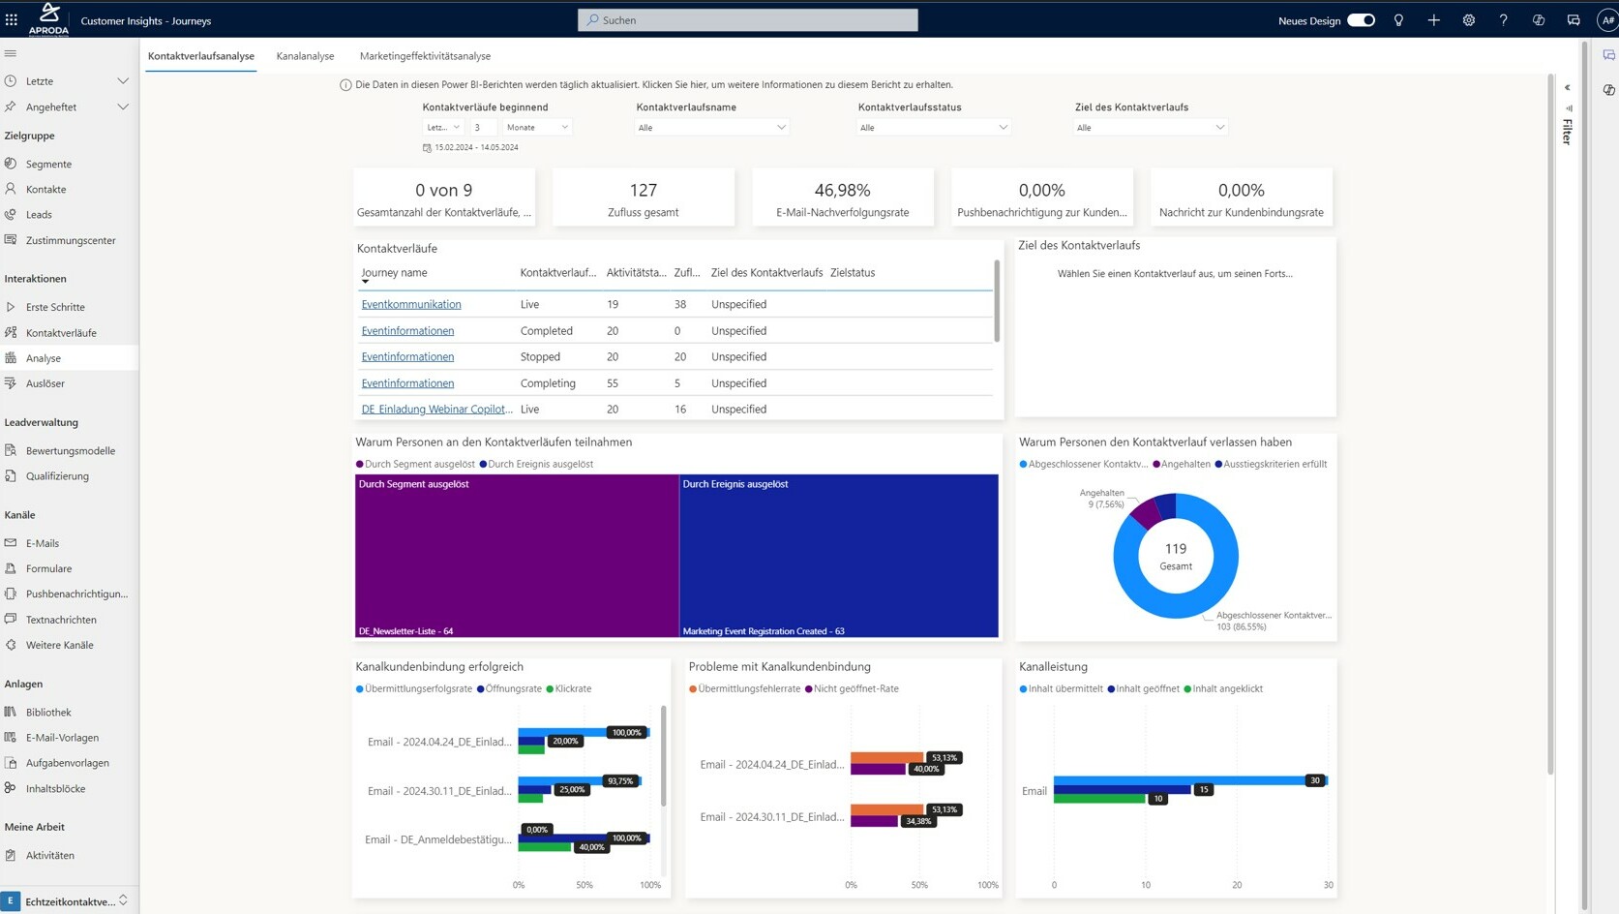Click the info icon beside report notice
Viewport: 1619px width, 914px height.
(x=345, y=85)
